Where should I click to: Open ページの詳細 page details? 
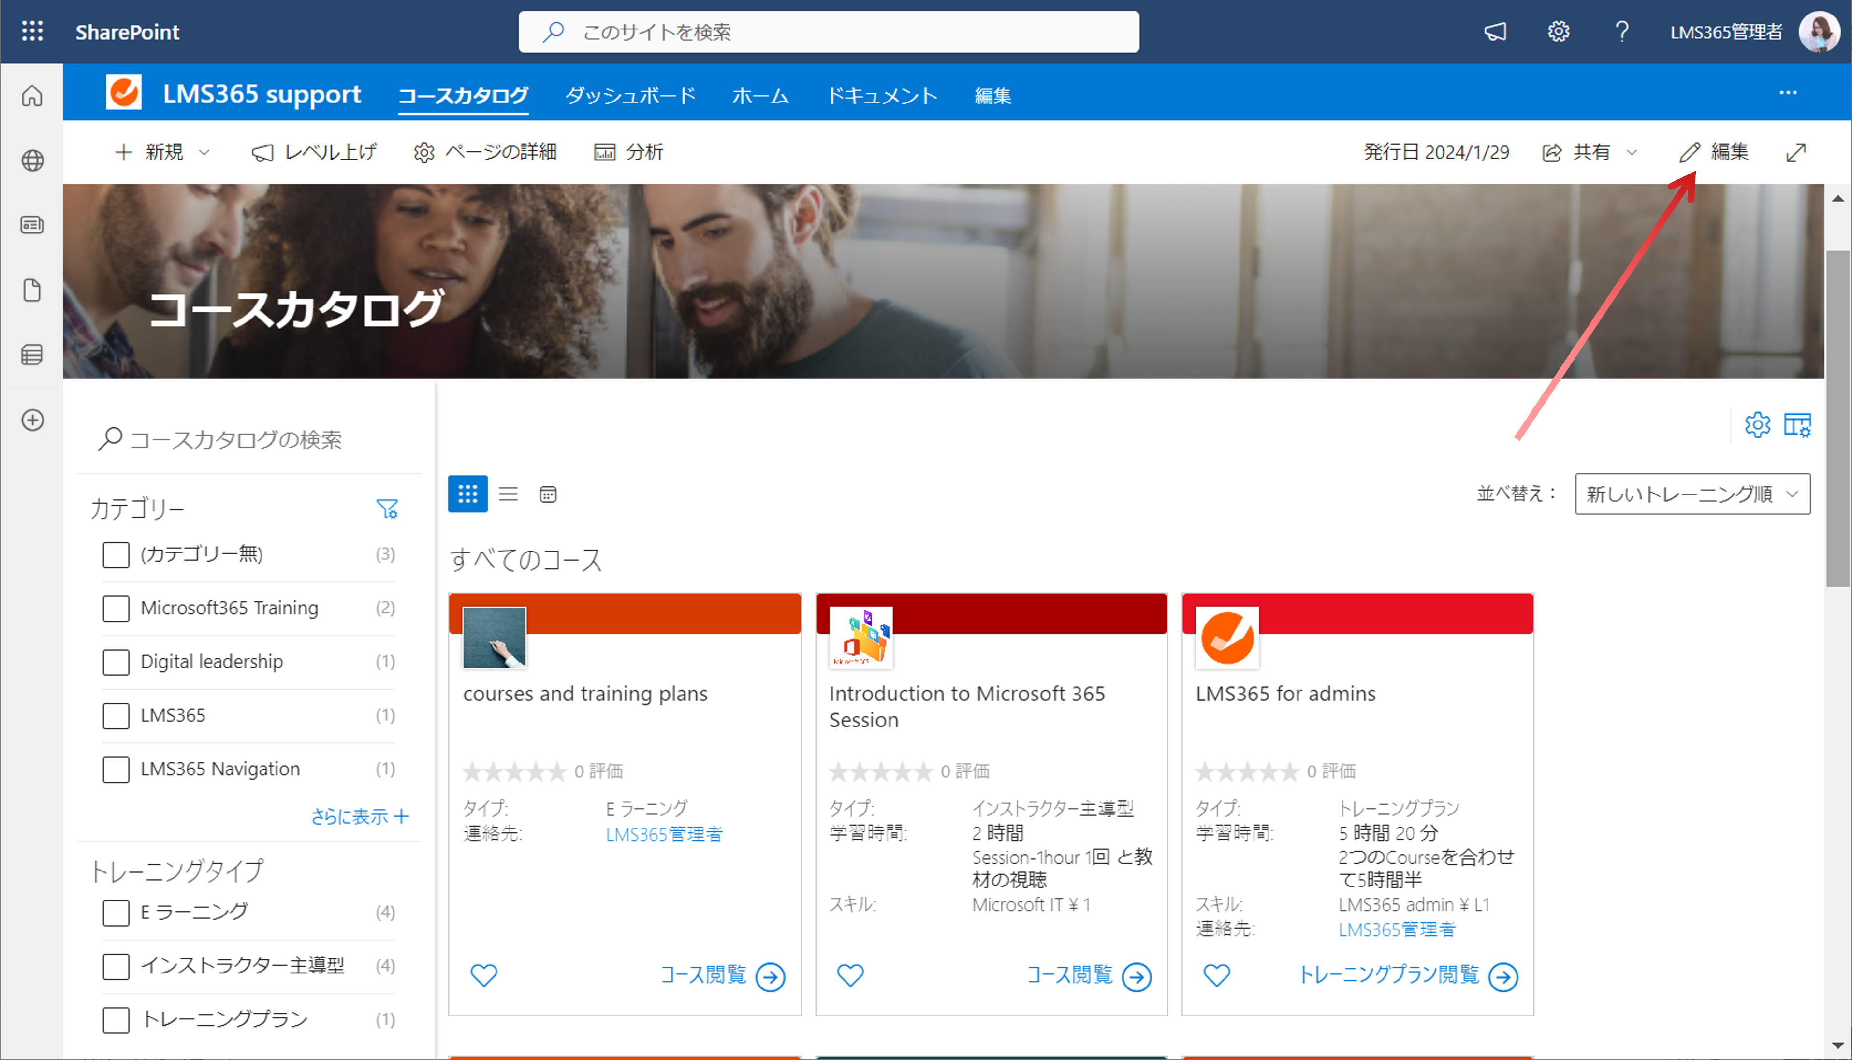485,152
